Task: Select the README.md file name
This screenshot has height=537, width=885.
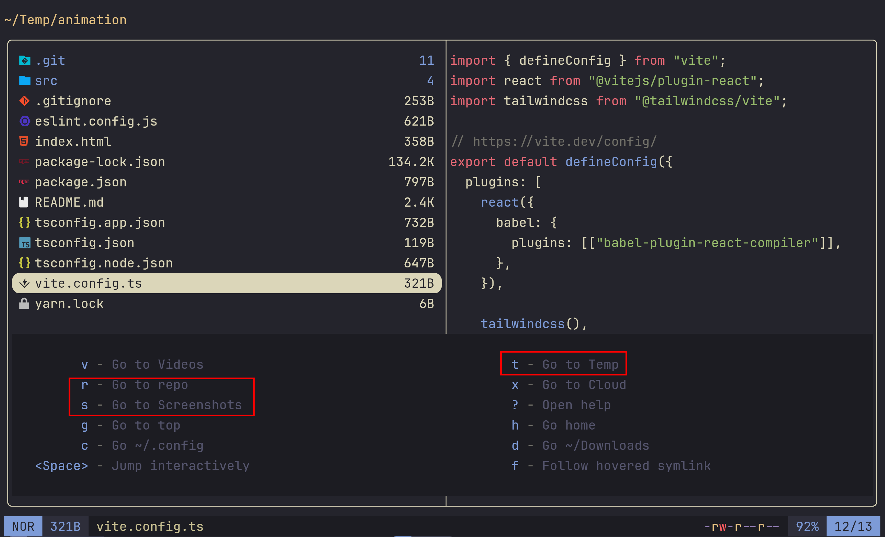Action: pos(69,202)
